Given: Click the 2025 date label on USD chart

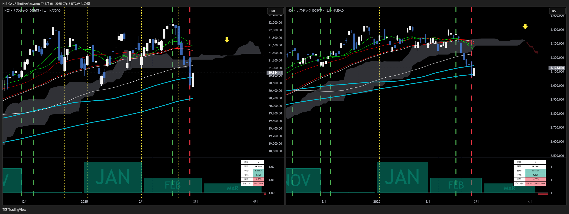Looking at the screenshot, I should pos(84,202).
